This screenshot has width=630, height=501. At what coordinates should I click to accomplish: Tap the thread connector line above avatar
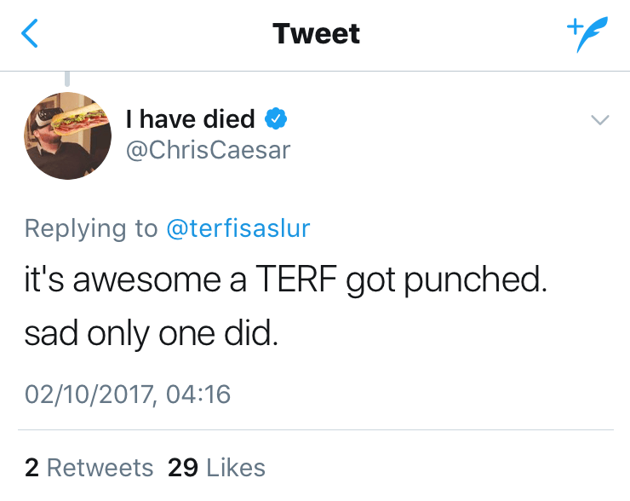click(x=67, y=78)
